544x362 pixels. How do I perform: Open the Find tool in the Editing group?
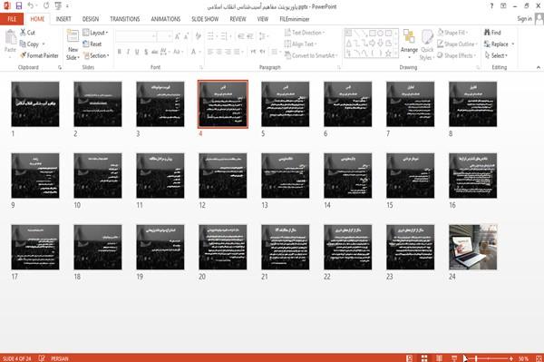tap(492, 33)
